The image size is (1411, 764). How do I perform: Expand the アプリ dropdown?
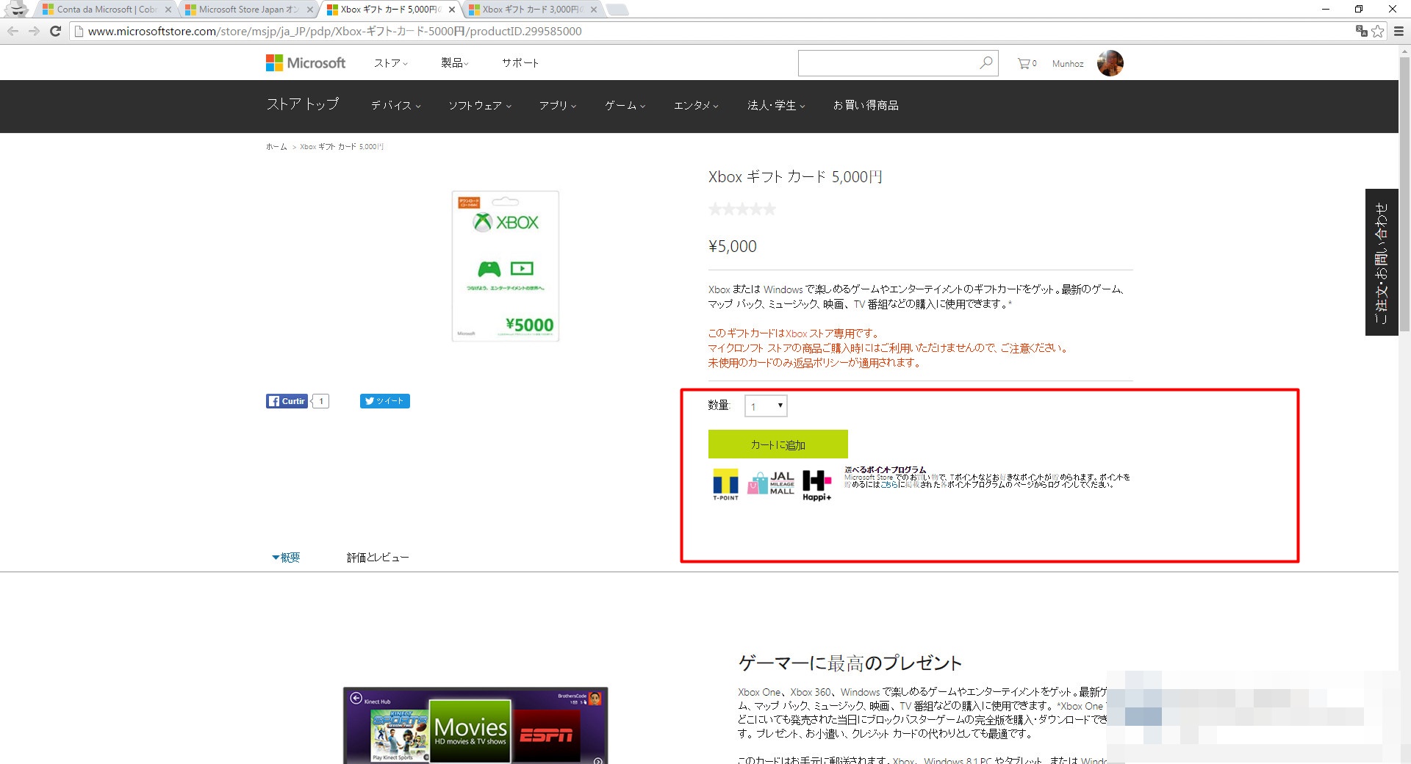[557, 106]
